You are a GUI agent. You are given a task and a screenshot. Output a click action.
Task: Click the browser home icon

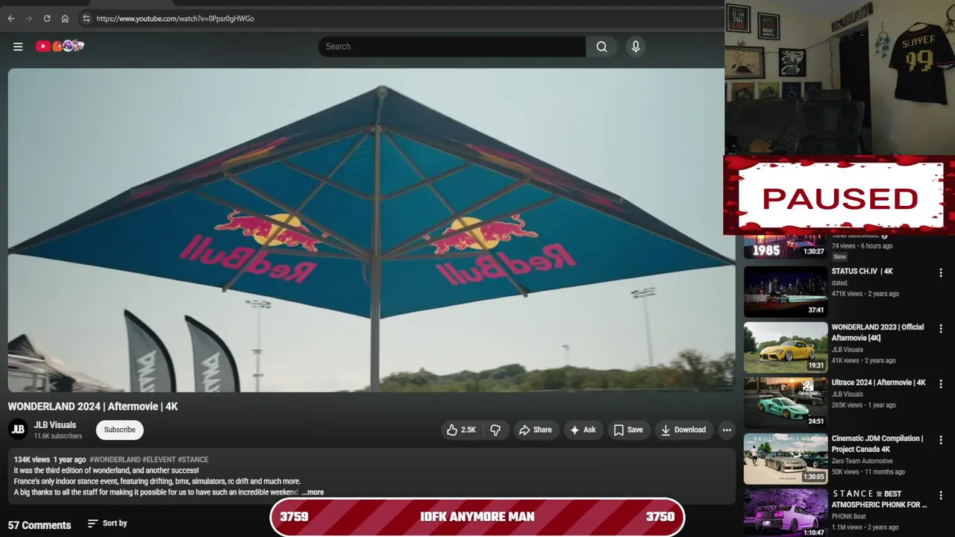65,19
